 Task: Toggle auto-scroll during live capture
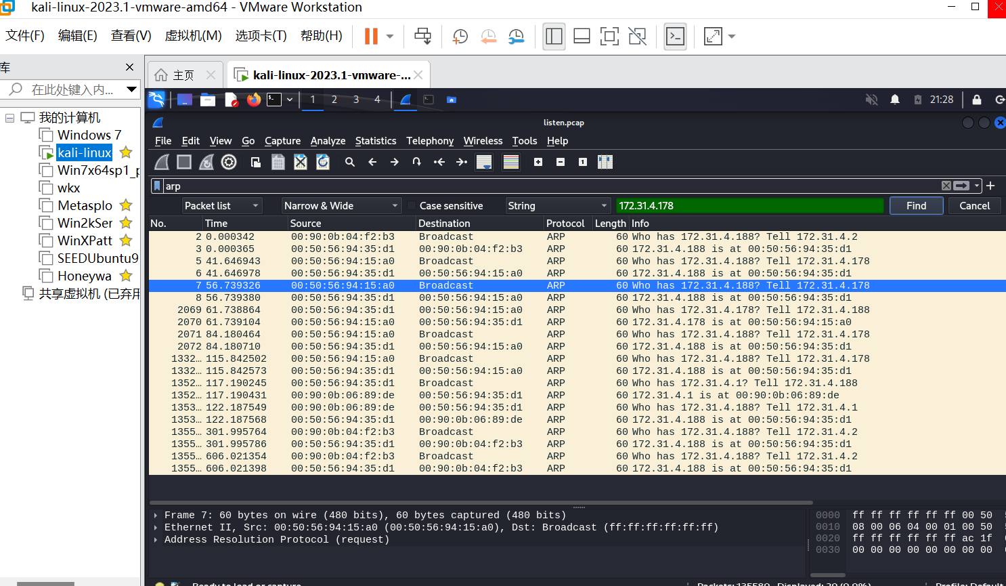pos(484,162)
